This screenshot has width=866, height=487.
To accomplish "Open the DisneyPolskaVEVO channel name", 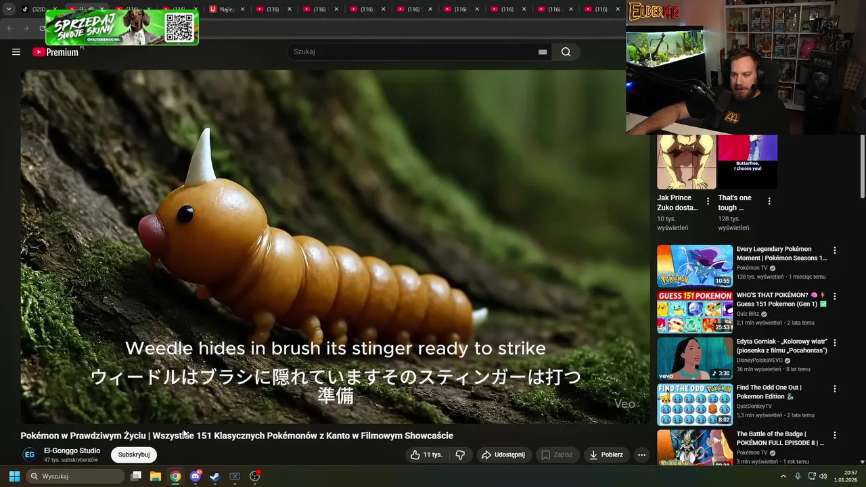I will pos(760,361).
